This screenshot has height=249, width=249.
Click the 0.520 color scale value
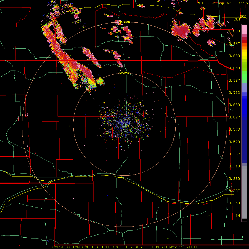pyautogui.click(x=234, y=142)
